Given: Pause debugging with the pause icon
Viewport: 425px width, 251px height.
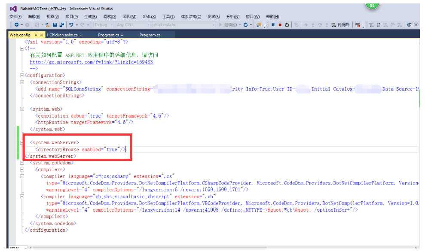Looking at the screenshot, I should 273,25.
